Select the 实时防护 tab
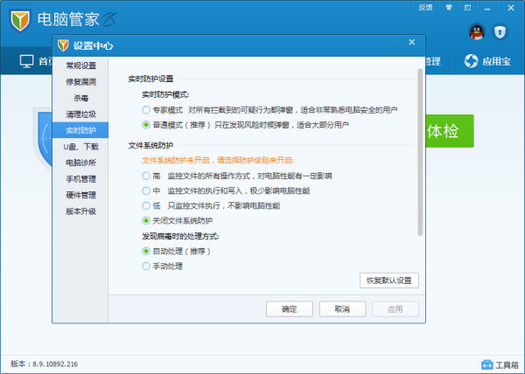The width and height of the screenshot is (525, 374). coord(80,130)
